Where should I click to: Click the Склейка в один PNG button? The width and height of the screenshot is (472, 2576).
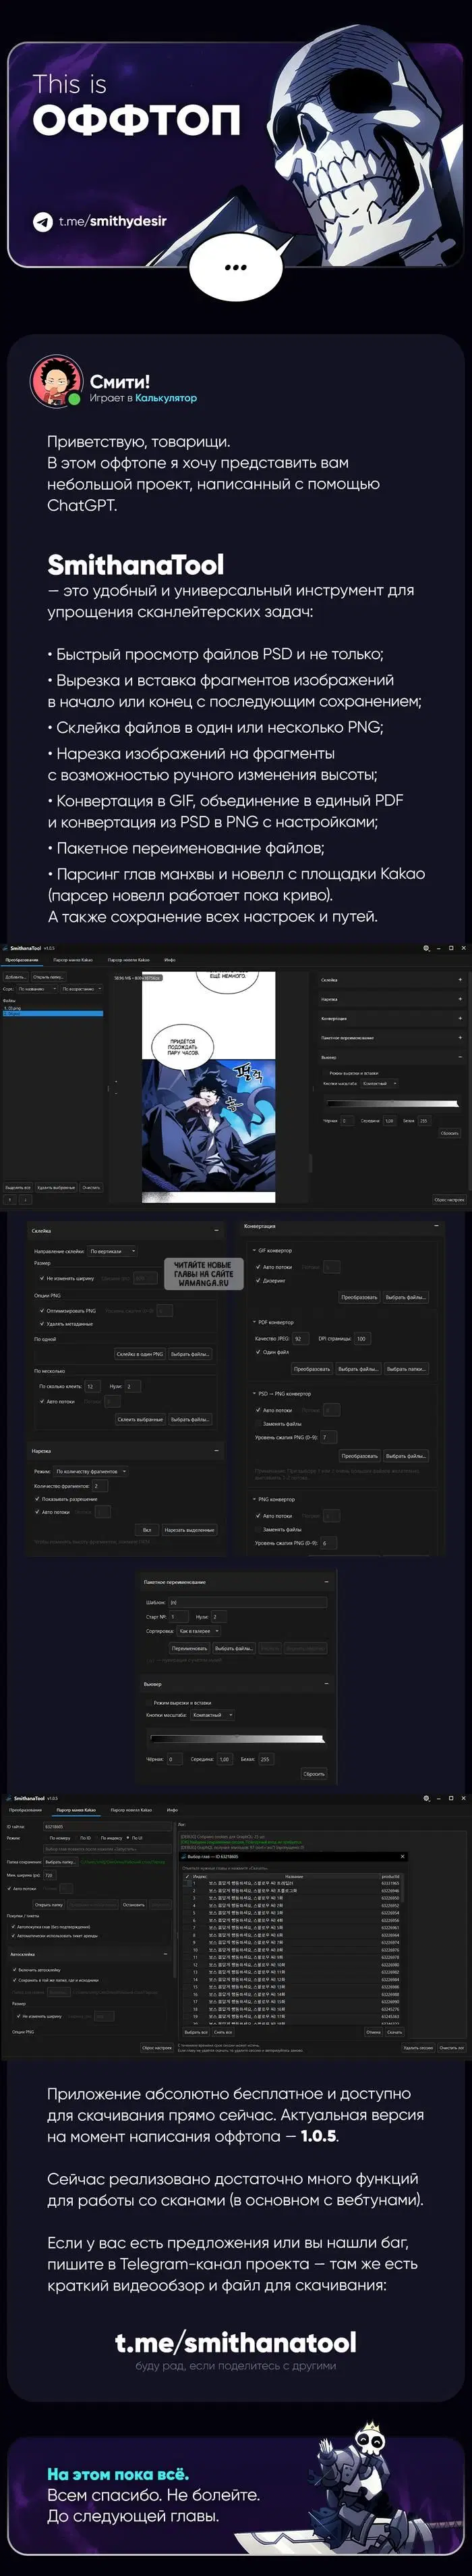point(140,1354)
